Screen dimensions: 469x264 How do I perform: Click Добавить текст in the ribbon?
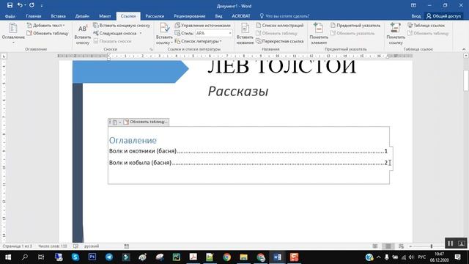(x=45, y=26)
